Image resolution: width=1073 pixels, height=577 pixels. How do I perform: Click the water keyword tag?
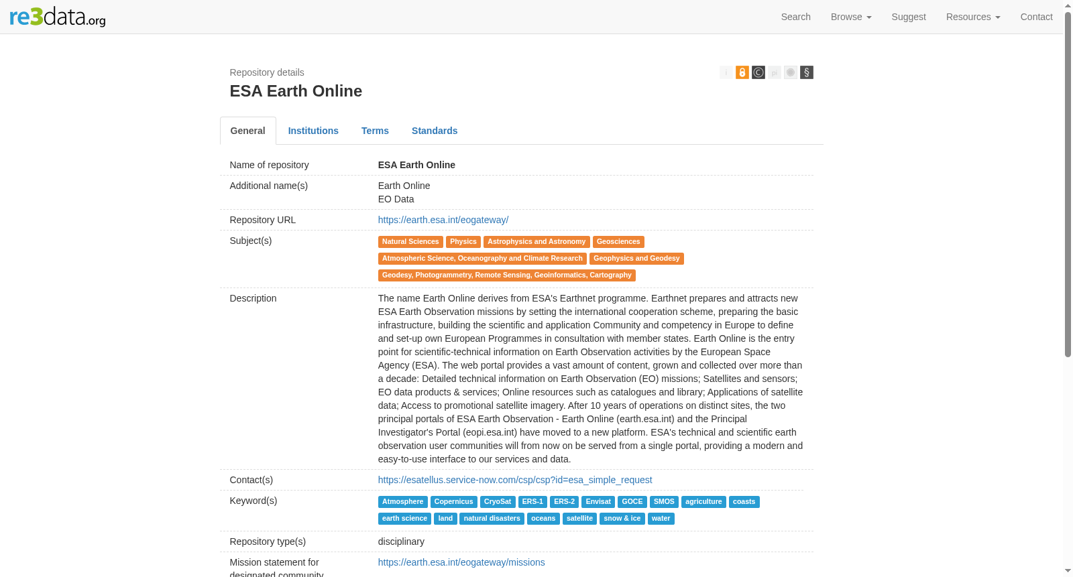click(x=661, y=519)
